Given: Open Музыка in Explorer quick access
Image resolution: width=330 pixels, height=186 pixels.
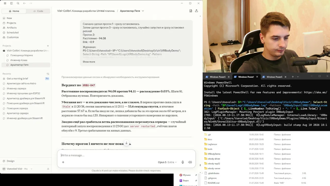Looking at the screenshot, I should coord(187,175).
